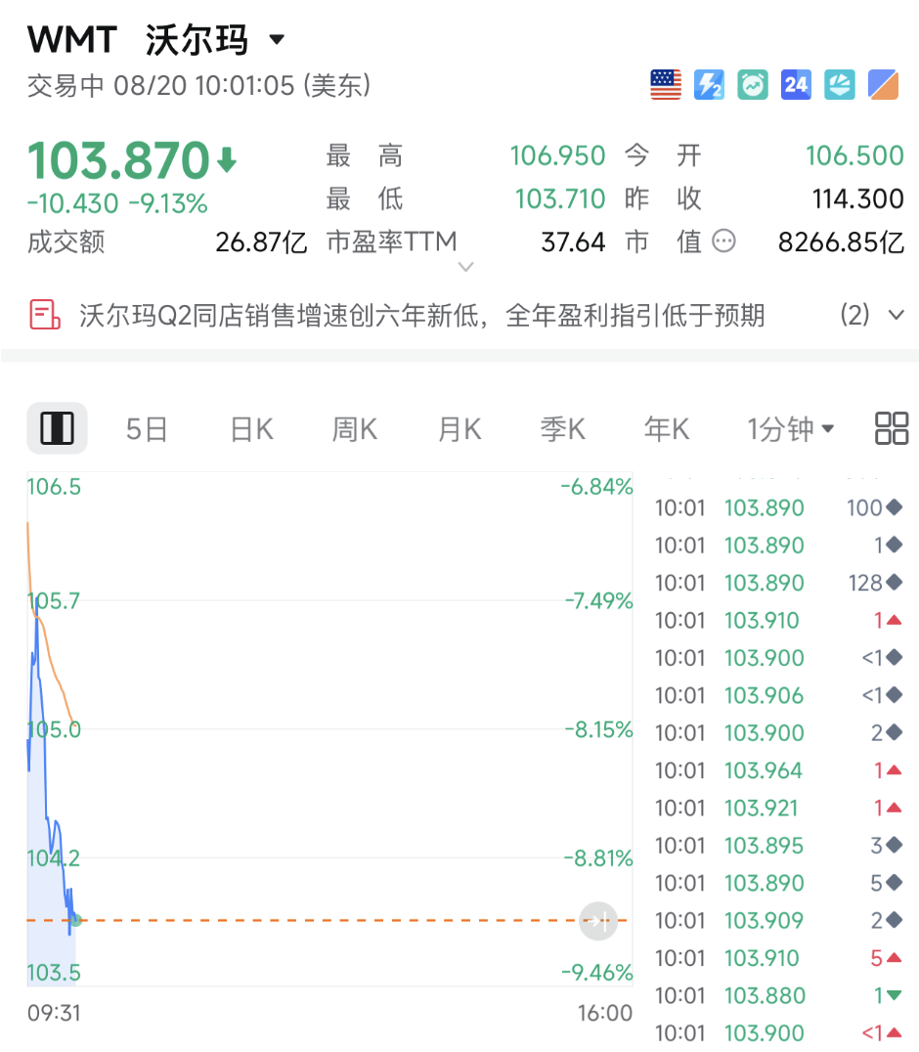The image size is (919, 1052).
Task: Tap the 最低 value 103.710
Action: [x=560, y=198]
